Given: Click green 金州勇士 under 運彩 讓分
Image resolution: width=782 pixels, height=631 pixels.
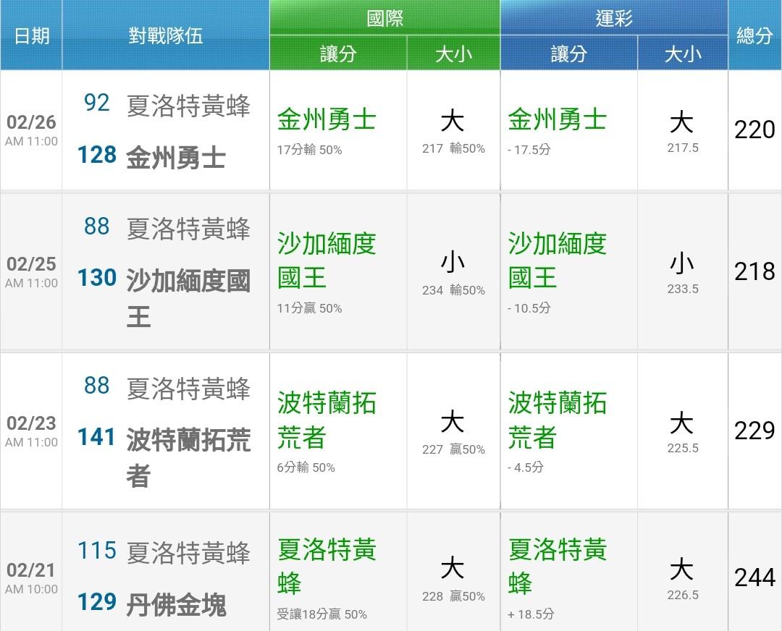Looking at the screenshot, I should [x=557, y=119].
